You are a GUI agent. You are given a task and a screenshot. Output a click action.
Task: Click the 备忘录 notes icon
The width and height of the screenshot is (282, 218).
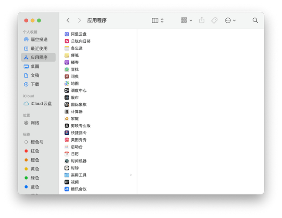tap(67, 48)
